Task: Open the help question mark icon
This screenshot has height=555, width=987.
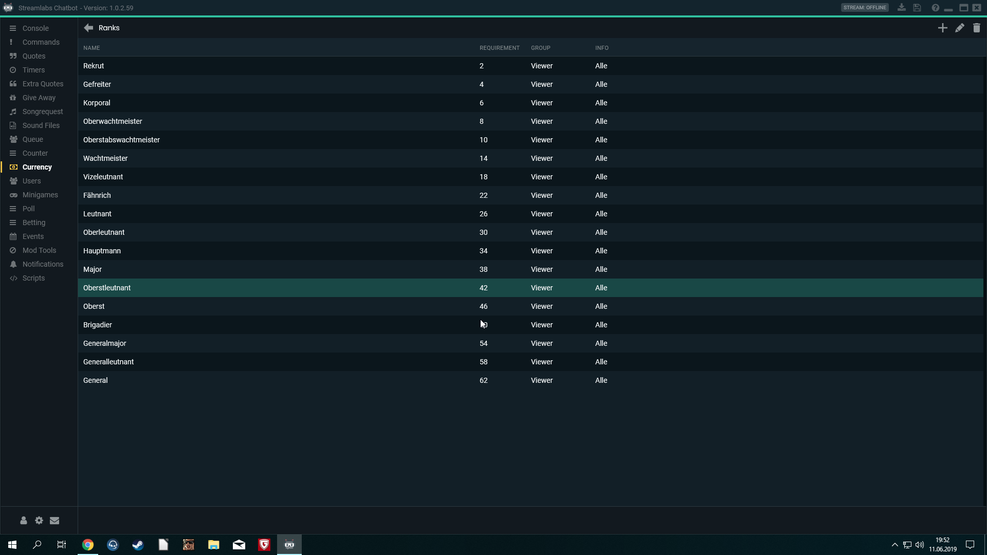Action: pos(935,8)
